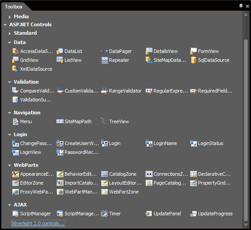This screenshot has height=230, width=251.
Task: Collapse the AJAX group
Action: (x=10, y=205)
